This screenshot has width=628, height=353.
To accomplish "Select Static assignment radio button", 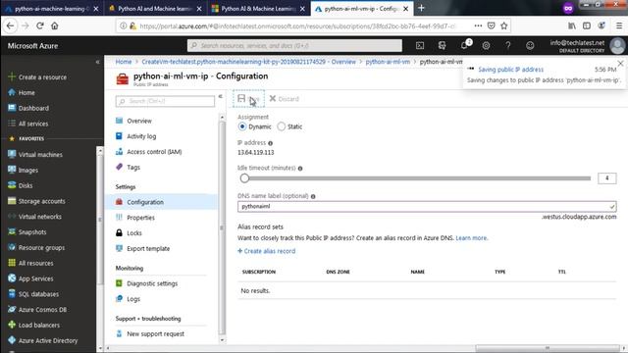I will pyautogui.click(x=282, y=126).
